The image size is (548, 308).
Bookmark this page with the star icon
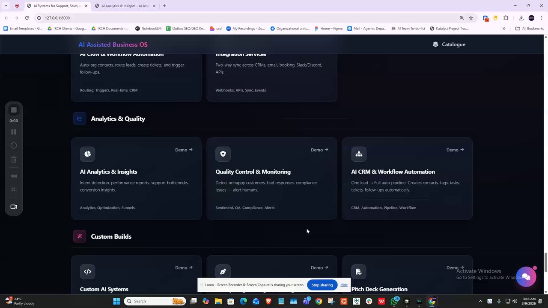471,18
